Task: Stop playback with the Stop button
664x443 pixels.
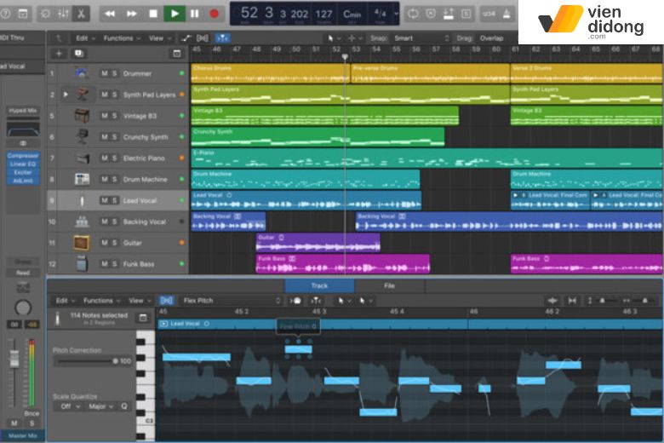Action: click(153, 14)
